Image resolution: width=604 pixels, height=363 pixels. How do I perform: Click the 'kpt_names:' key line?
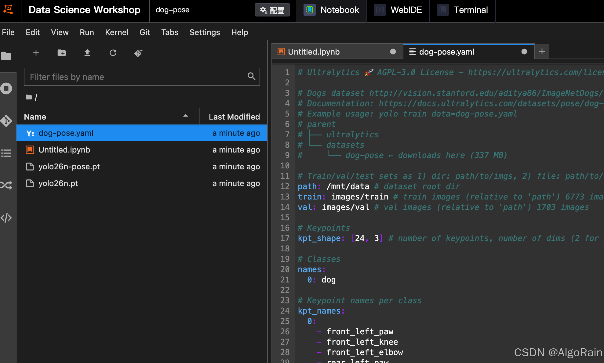321,311
